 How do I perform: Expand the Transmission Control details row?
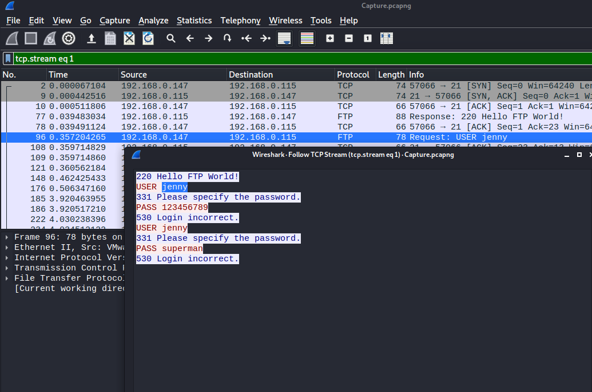(x=7, y=268)
